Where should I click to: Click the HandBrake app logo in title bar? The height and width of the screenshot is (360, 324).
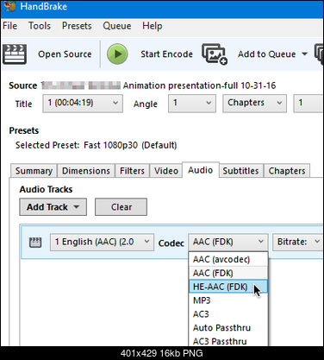point(10,6)
